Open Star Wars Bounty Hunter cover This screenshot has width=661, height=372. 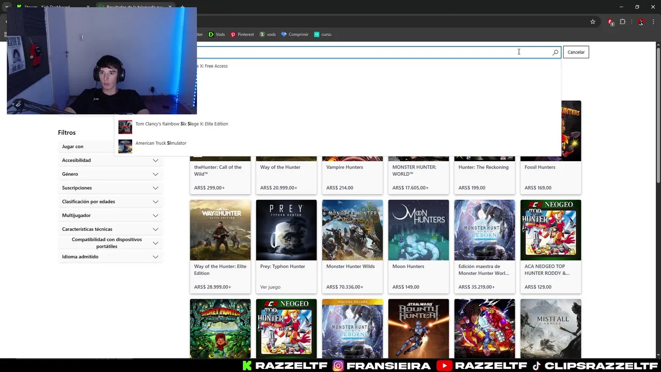(418, 329)
